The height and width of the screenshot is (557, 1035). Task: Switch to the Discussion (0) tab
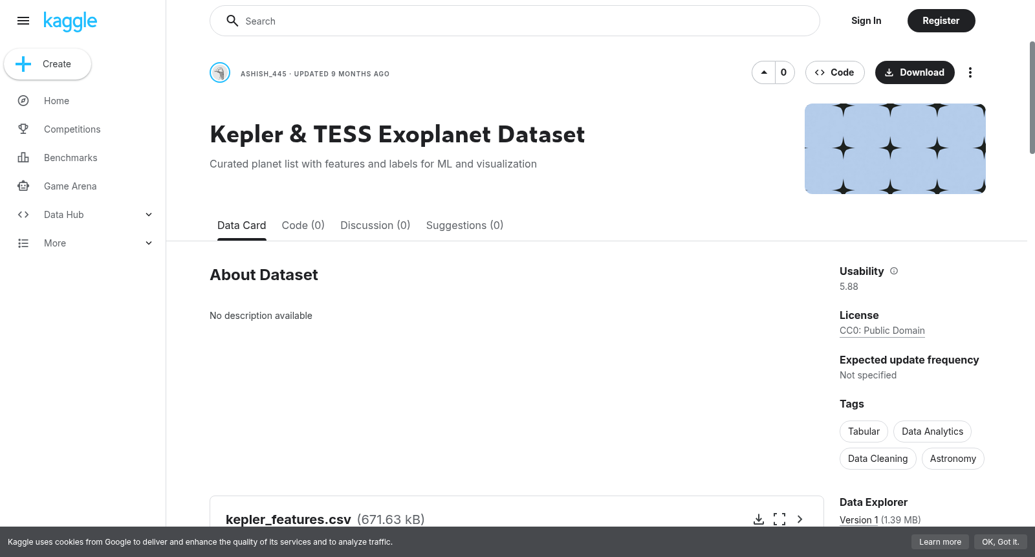coord(375,225)
